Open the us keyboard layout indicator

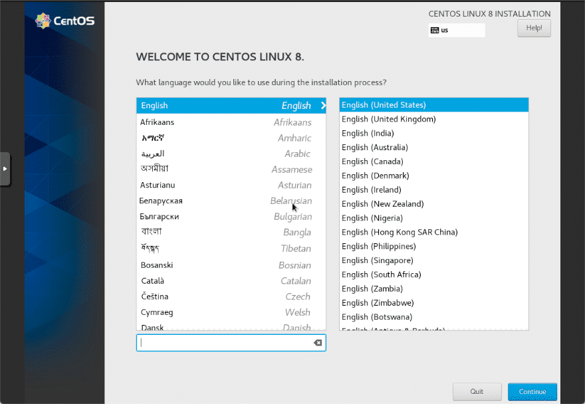(457, 30)
